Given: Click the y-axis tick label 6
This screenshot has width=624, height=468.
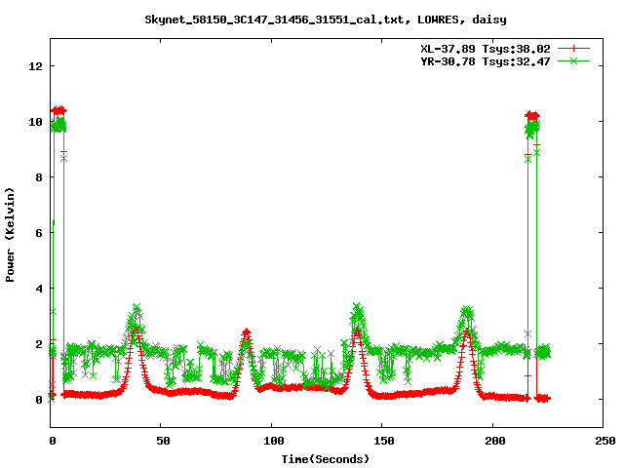Looking at the screenshot, I should pos(39,233).
